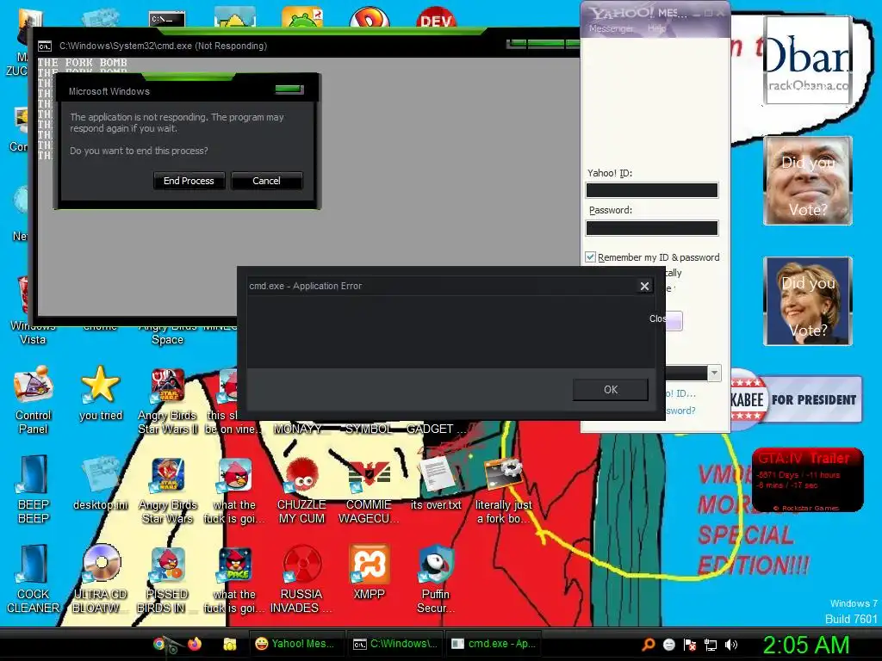Click the cmd.exe window title icon
882x661 pixels.
(x=45, y=46)
